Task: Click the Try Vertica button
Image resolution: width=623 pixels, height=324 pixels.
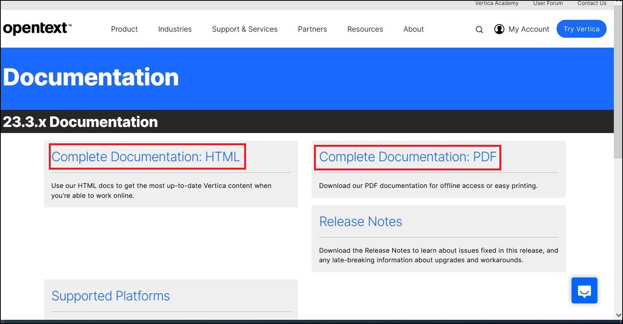Action: (581, 29)
